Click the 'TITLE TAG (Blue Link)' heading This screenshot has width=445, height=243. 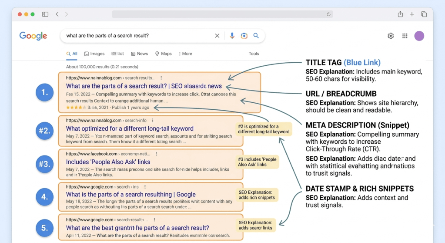click(343, 63)
